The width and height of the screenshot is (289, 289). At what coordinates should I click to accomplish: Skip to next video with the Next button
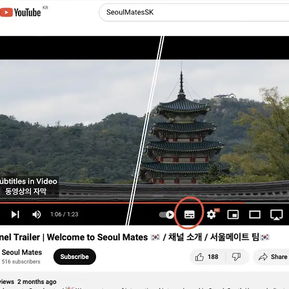pos(15,214)
